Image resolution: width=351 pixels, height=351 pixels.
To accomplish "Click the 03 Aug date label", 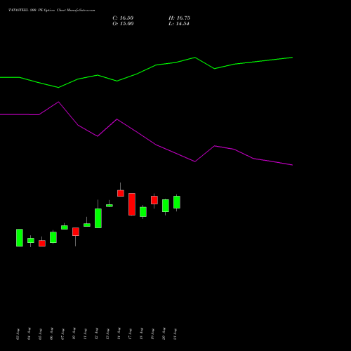I will point(18,334).
